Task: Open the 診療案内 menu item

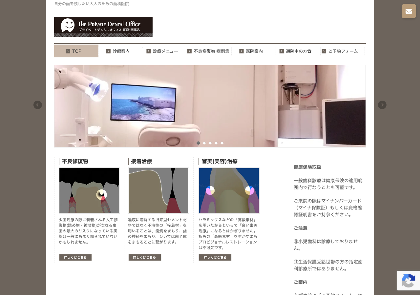Action: click(120, 51)
